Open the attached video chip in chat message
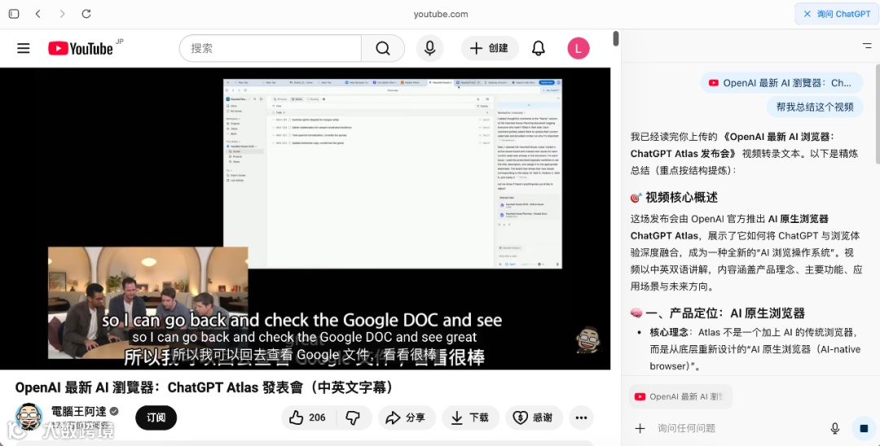Viewport: 880px width, 446px height. tap(781, 83)
